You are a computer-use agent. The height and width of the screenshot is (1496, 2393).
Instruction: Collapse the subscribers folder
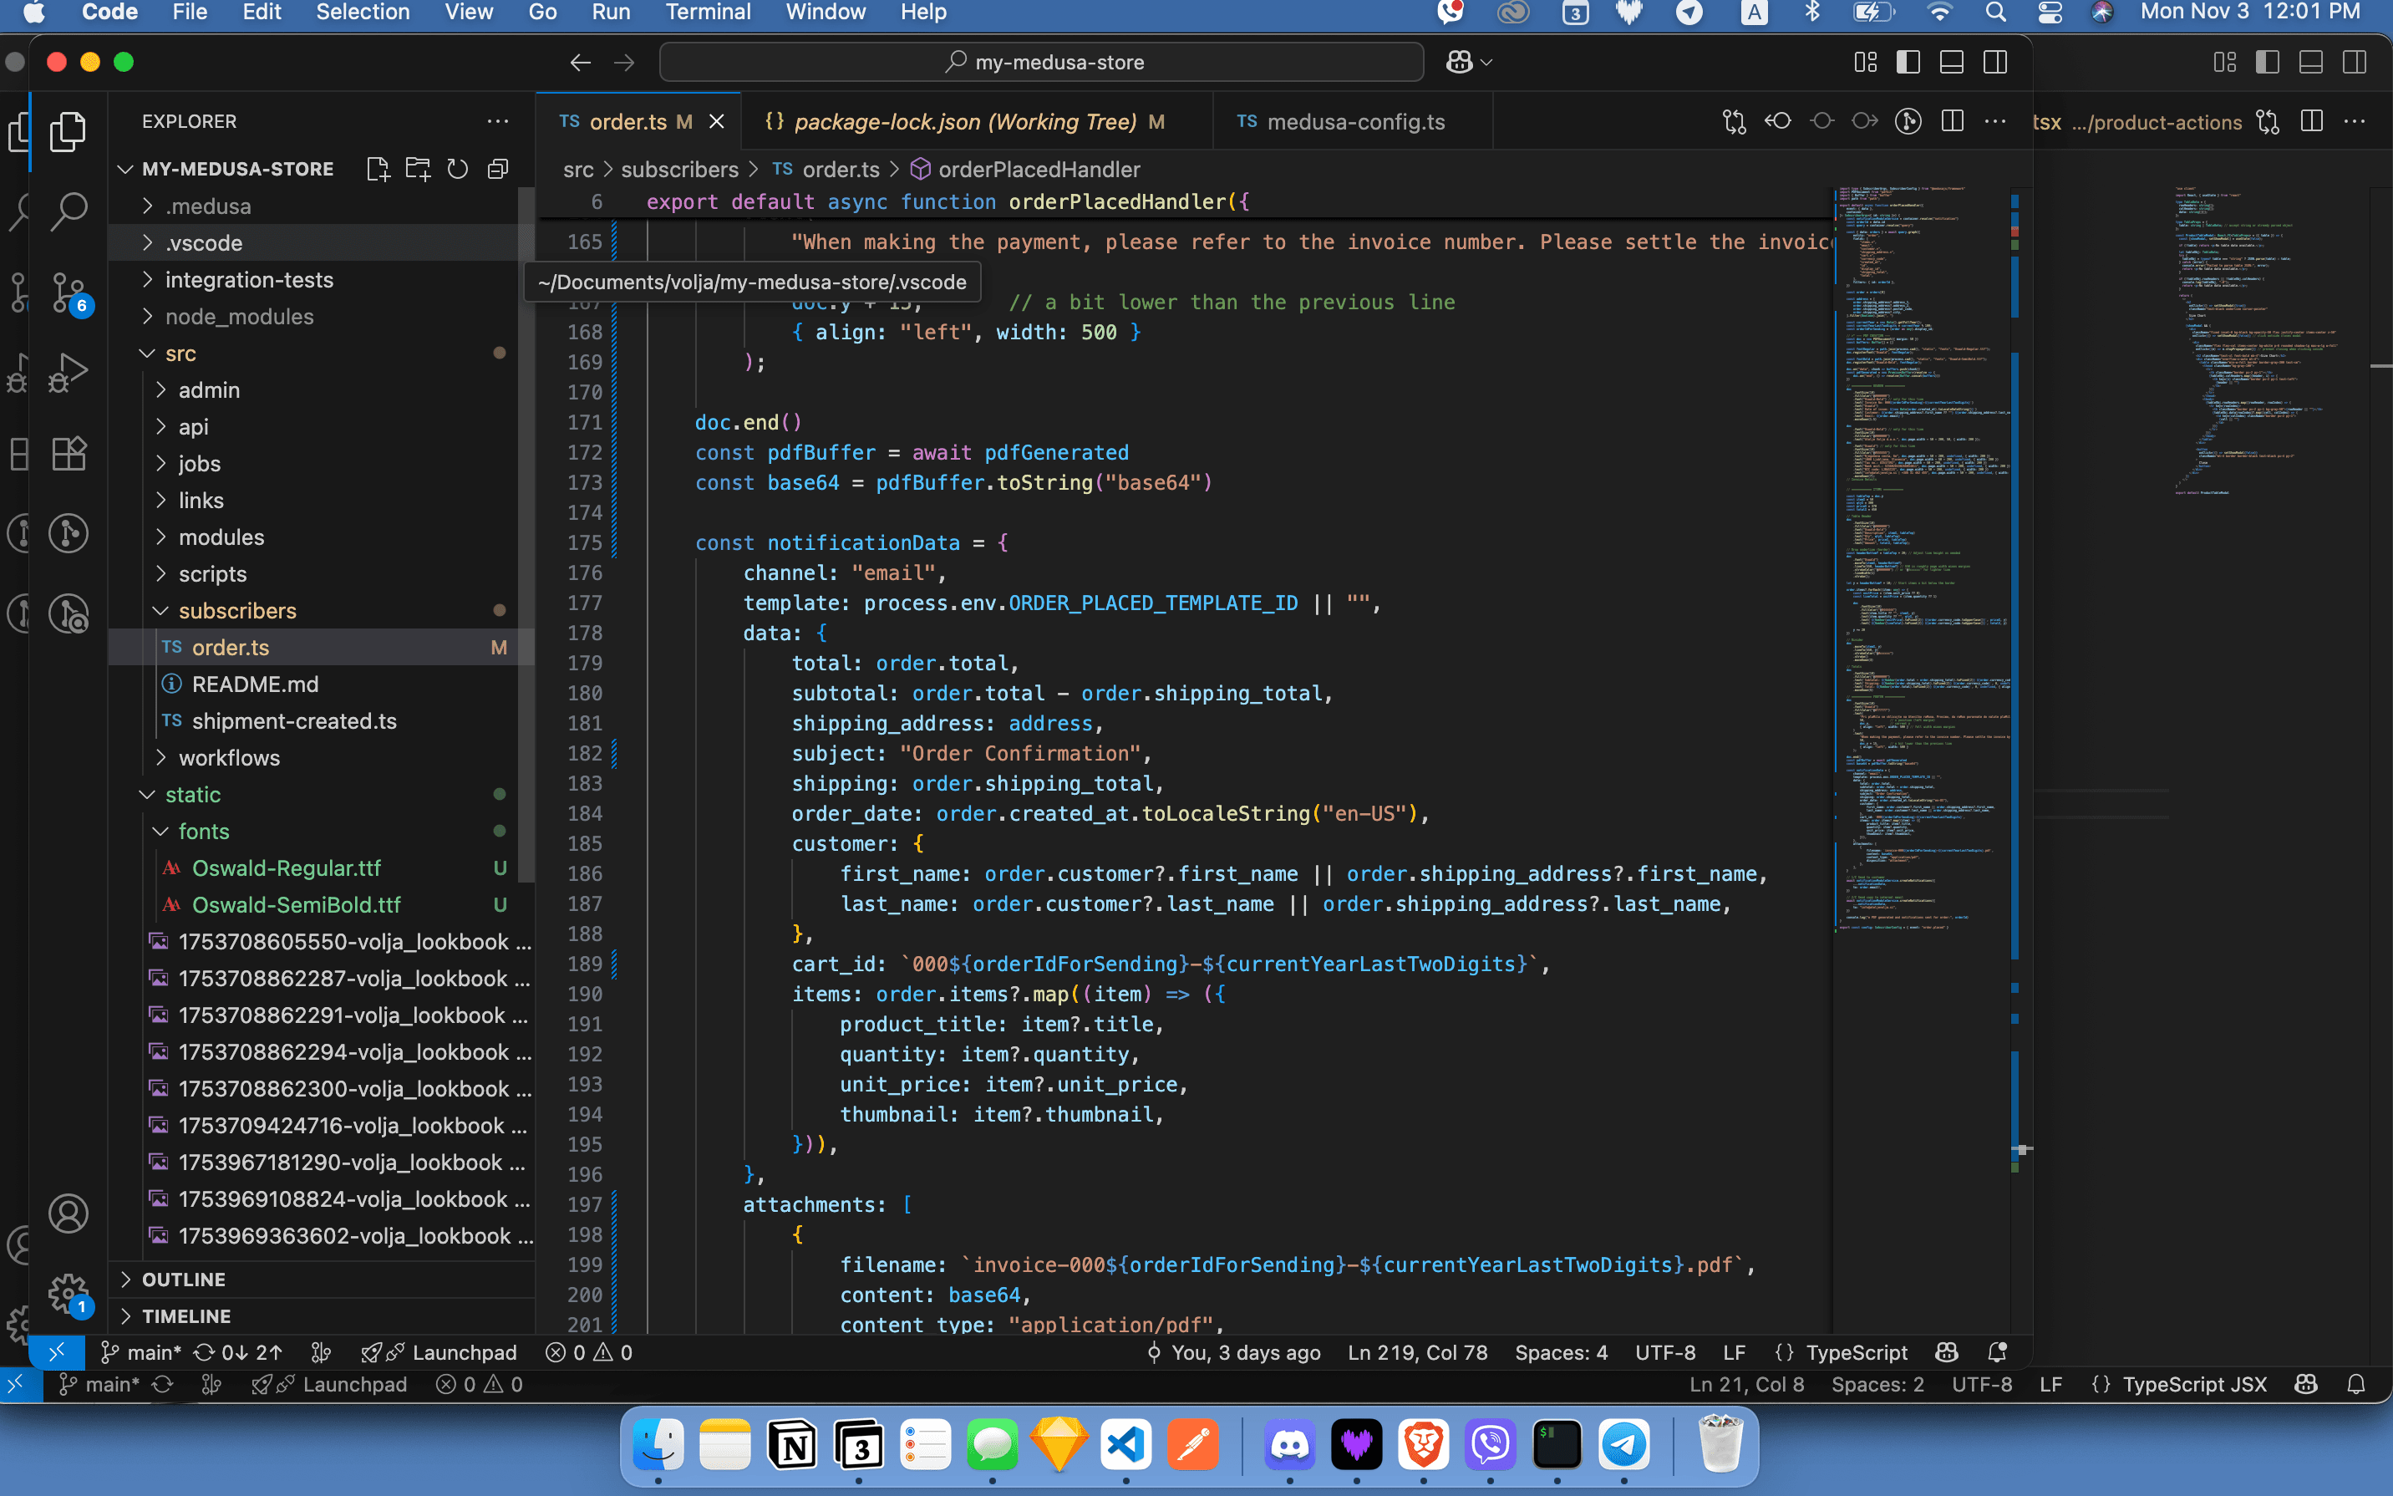point(236,610)
